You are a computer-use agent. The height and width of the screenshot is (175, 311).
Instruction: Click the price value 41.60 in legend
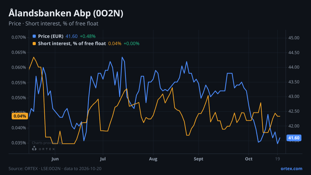72,36
